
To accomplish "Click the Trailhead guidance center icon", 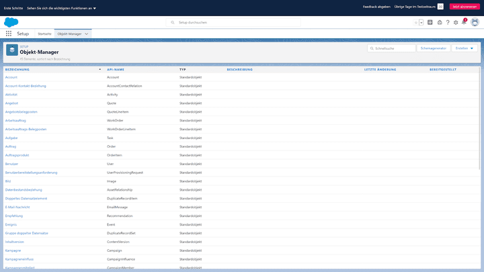I will pyautogui.click(x=439, y=22).
